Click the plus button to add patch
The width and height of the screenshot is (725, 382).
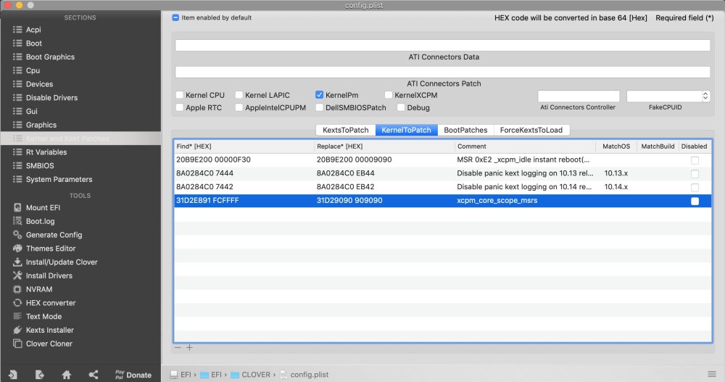(x=190, y=348)
